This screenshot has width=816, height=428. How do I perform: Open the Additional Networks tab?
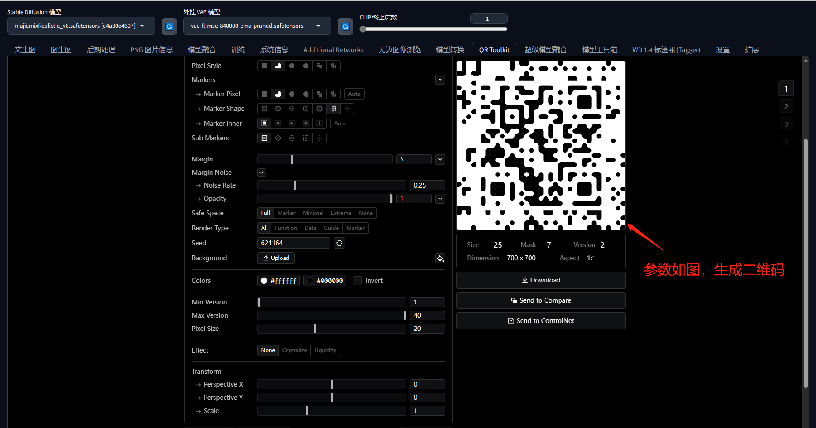(333, 50)
